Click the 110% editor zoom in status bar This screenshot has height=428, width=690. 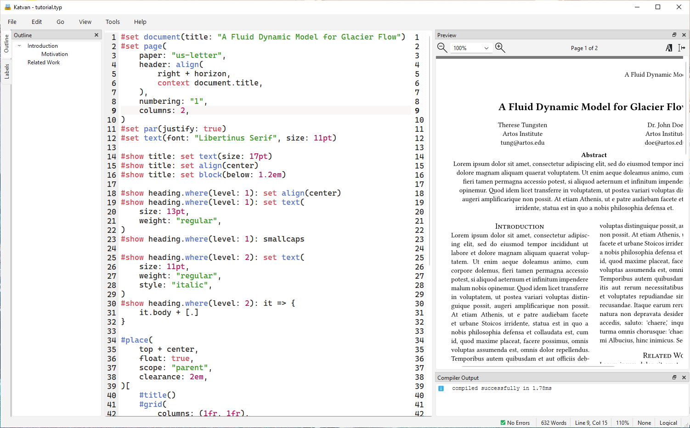(622, 422)
